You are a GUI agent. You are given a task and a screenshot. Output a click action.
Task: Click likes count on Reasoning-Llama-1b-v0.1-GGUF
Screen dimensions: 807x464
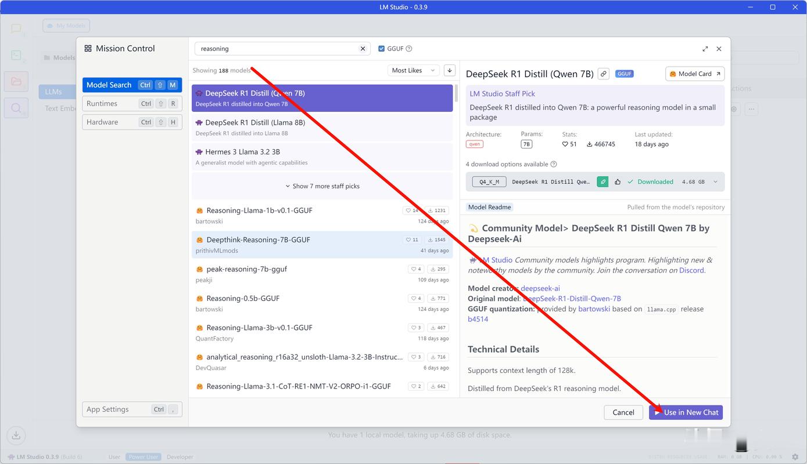[412, 211]
